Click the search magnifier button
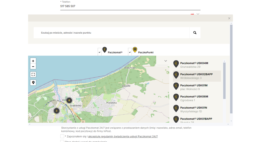 pyautogui.click(x=195, y=33)
